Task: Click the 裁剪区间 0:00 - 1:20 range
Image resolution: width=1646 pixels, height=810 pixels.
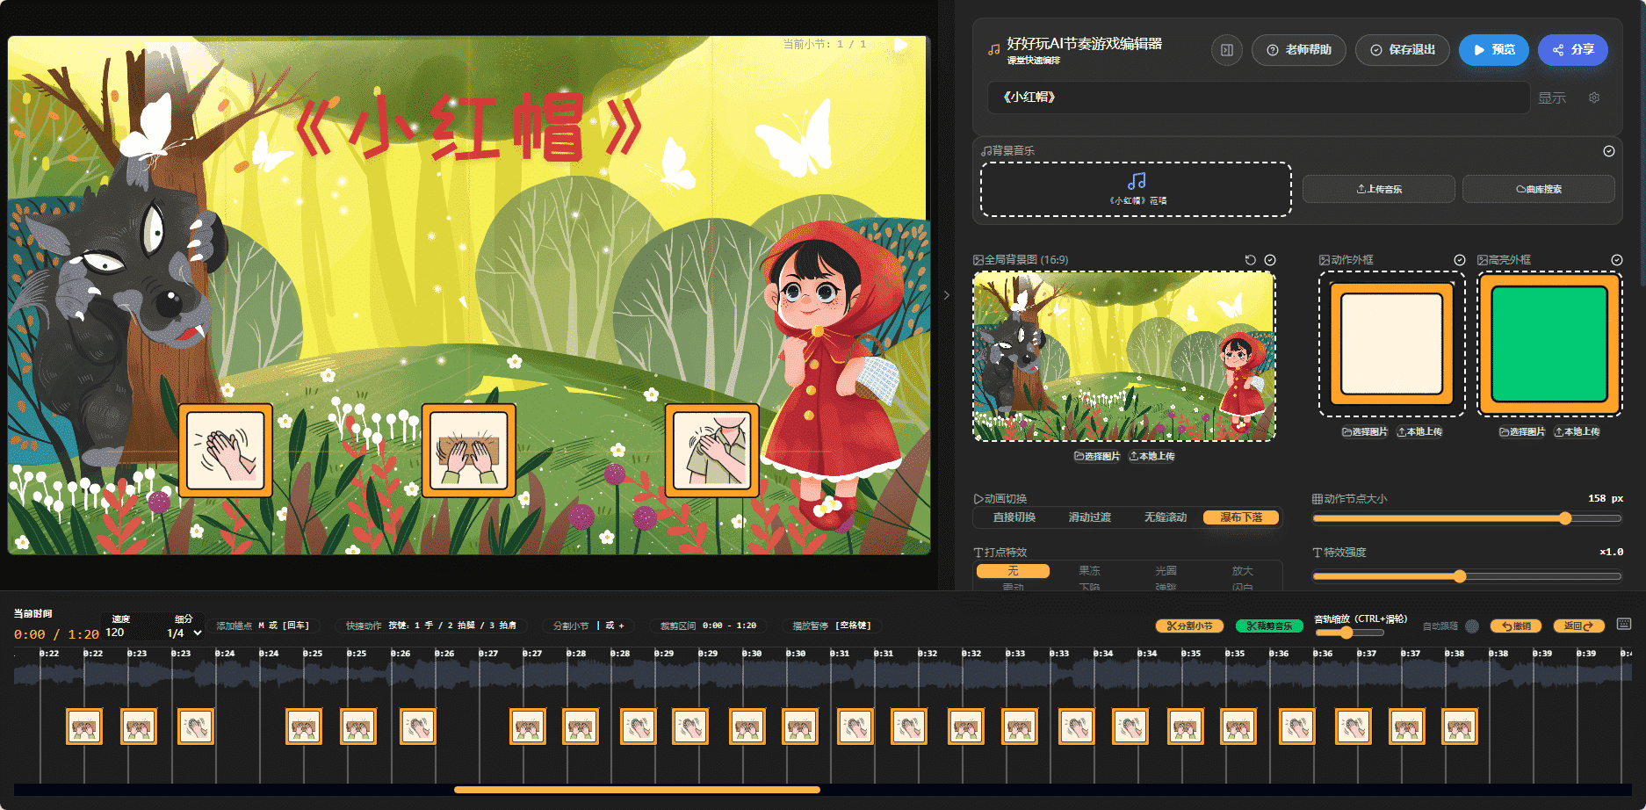Action: coord(708,626)
